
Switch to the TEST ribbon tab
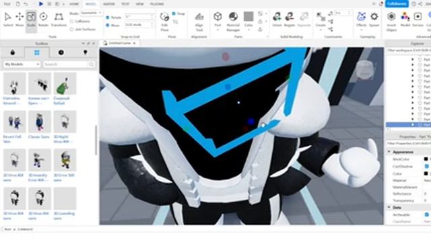[x=125, y=4]
